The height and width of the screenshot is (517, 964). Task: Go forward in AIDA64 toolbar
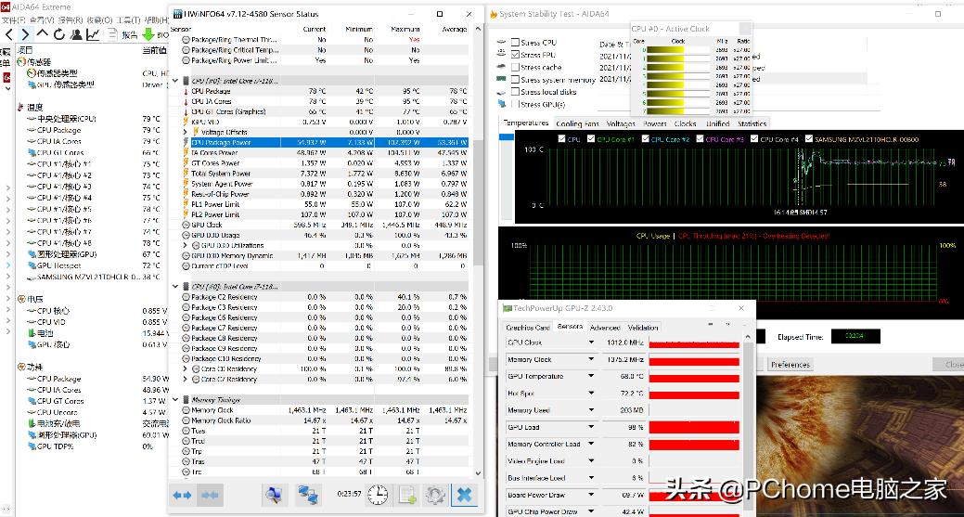25,33
